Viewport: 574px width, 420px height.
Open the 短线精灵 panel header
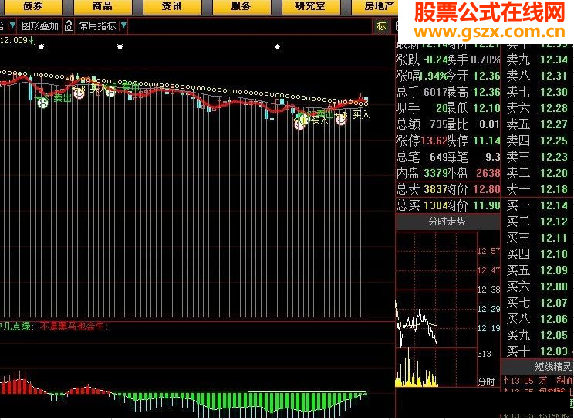(x=537, y=366)
